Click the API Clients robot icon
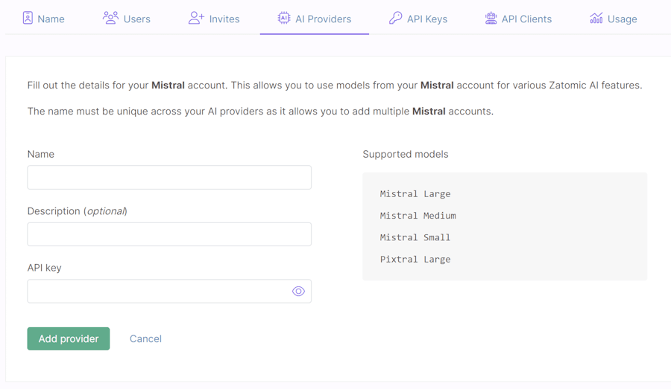This screenshot has height=389, width=671. pyautogui.click(x=491, y=18)
